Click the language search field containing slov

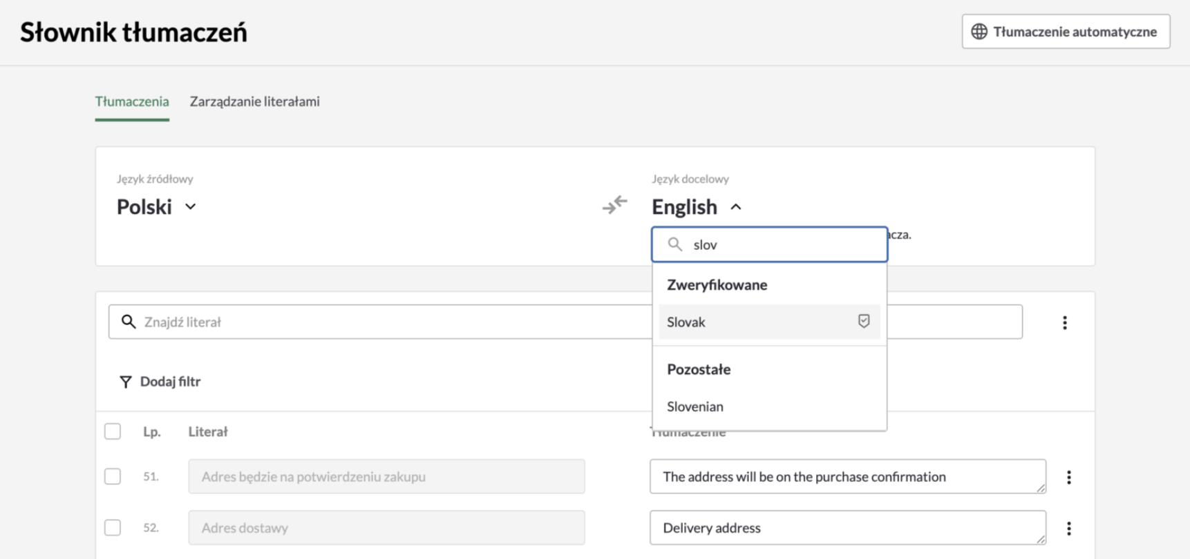pyautogui.click(x=781, y=245)
